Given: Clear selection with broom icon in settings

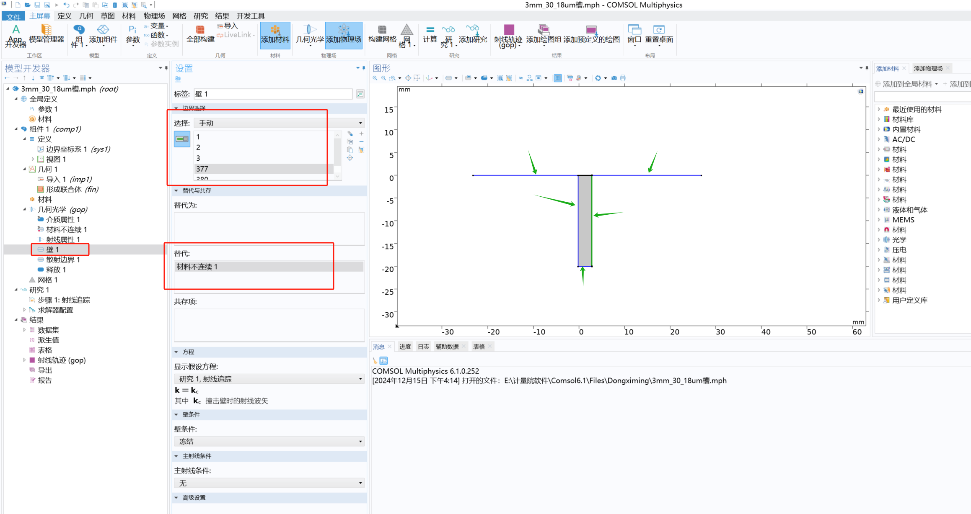Looking at the screenshot, I should 361,150.
